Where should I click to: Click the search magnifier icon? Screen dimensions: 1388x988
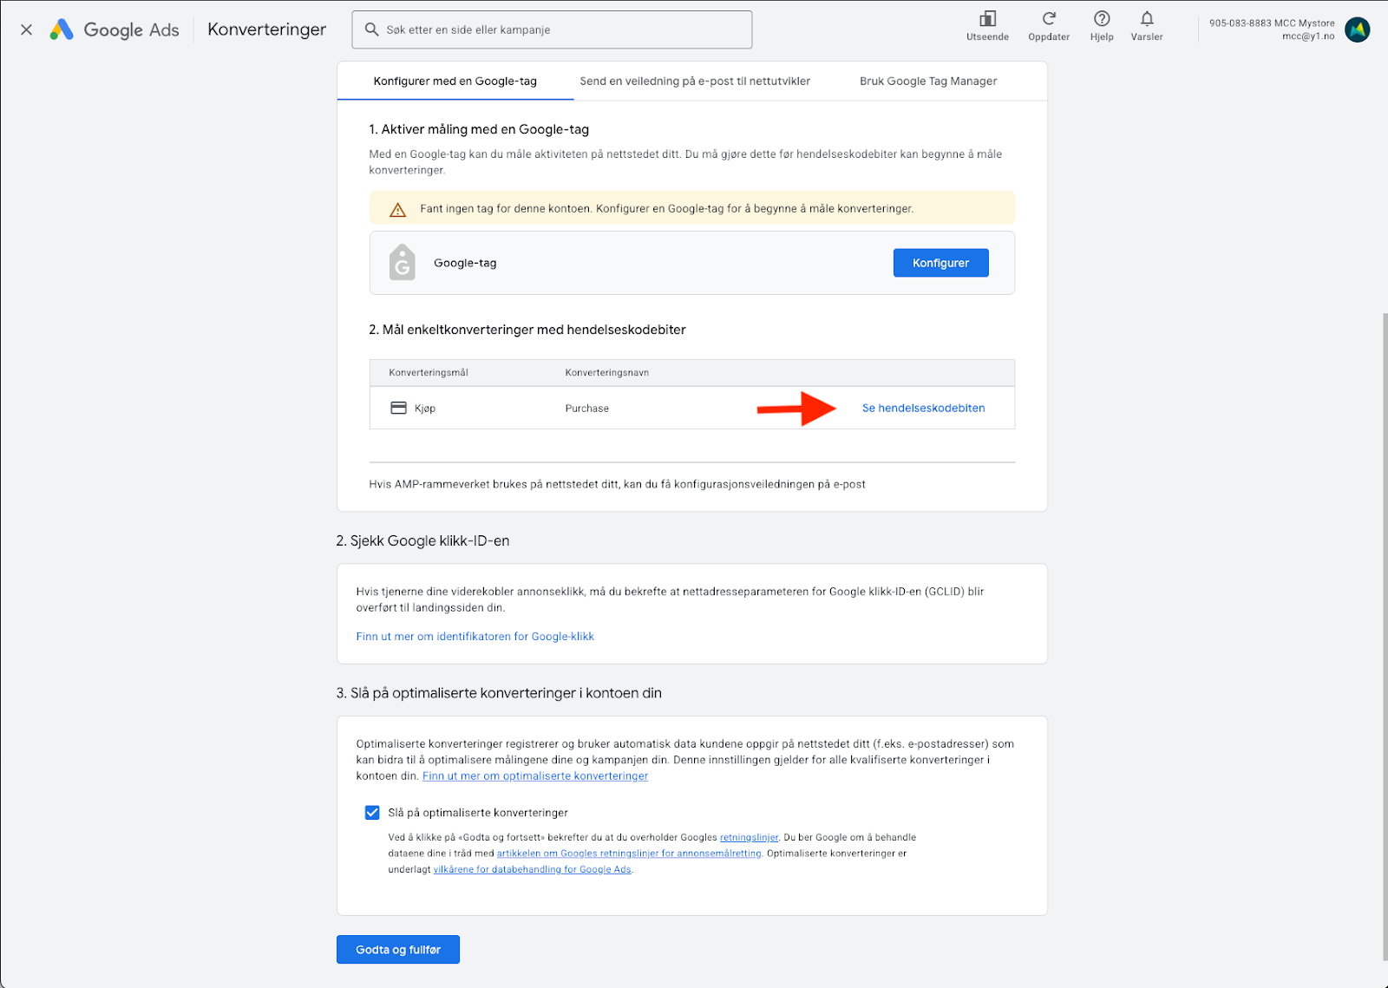[x=372, y=29]
